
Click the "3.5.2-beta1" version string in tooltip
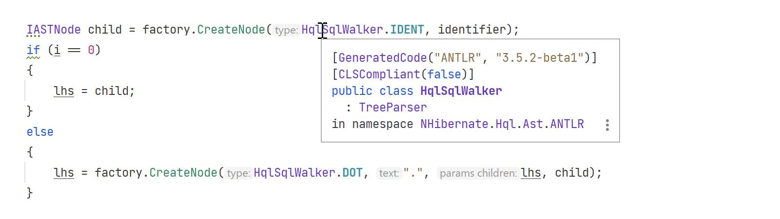[x=540, y=58]
